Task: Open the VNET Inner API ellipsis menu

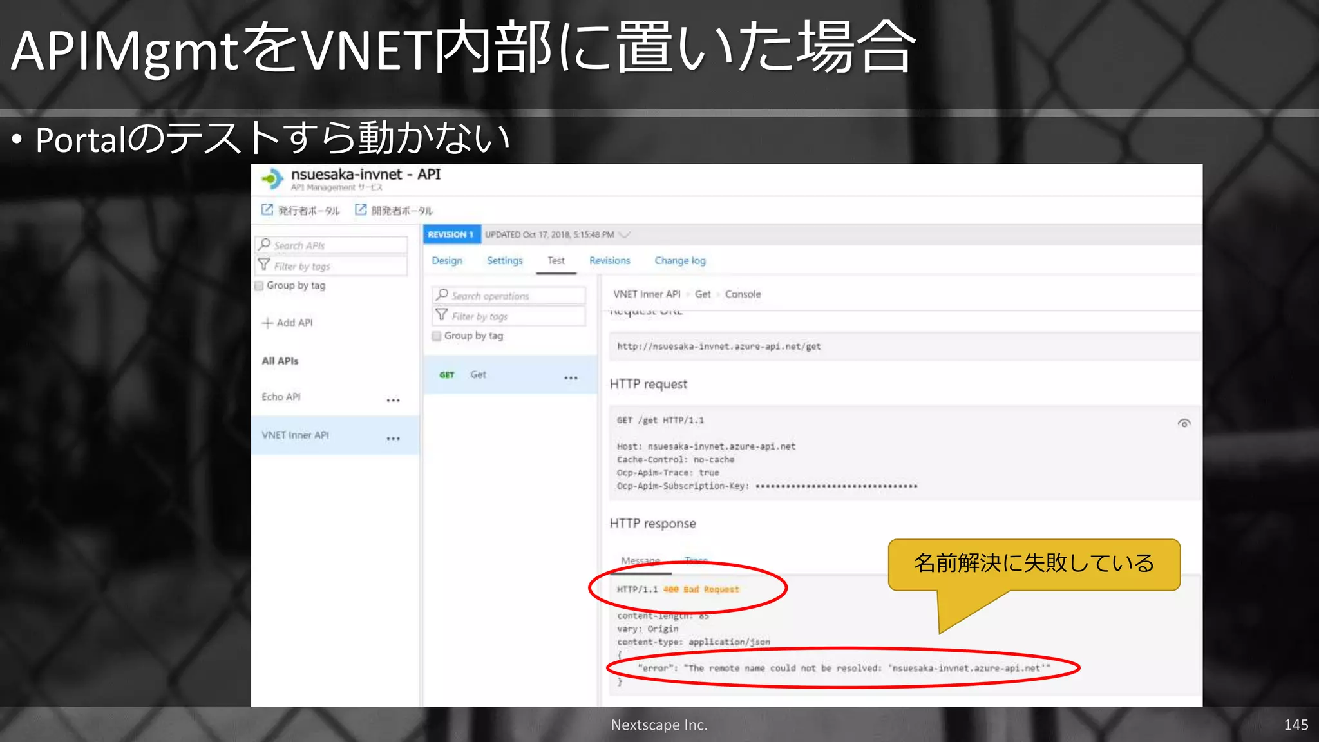Action: (x=393, y=439)
